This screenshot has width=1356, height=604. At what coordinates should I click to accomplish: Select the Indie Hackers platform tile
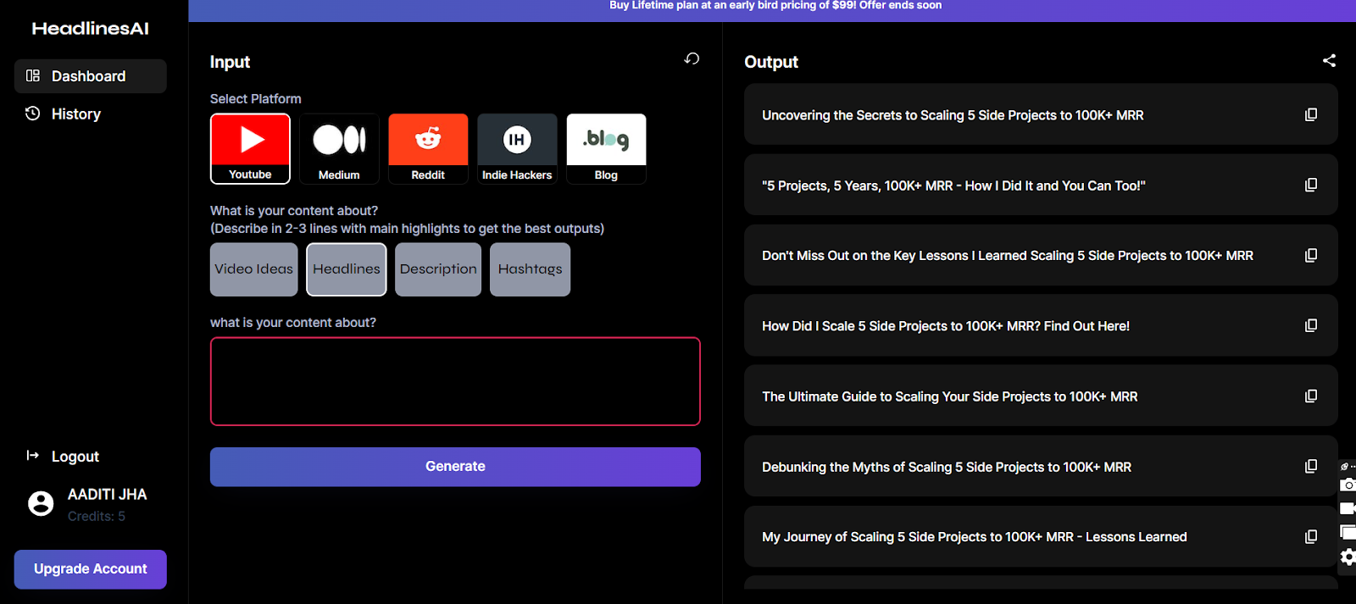517,149
